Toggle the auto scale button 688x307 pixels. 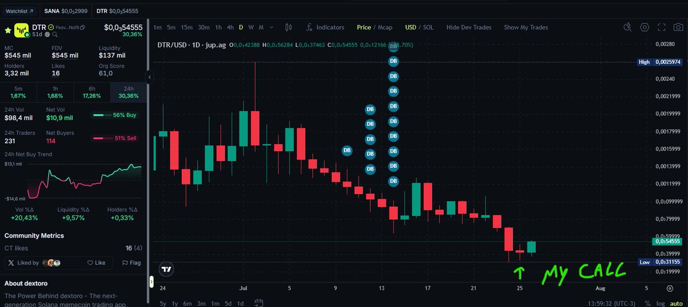pos(677,303)
